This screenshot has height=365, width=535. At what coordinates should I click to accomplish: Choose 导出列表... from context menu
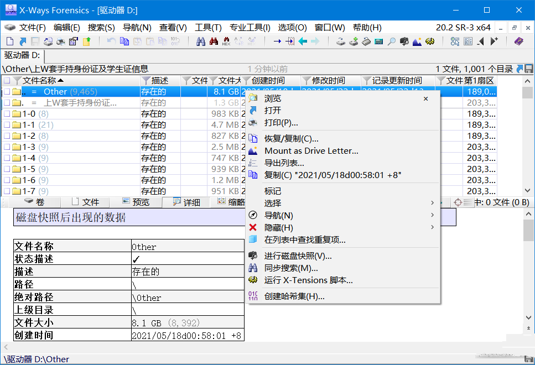click(x=343, y=163)
